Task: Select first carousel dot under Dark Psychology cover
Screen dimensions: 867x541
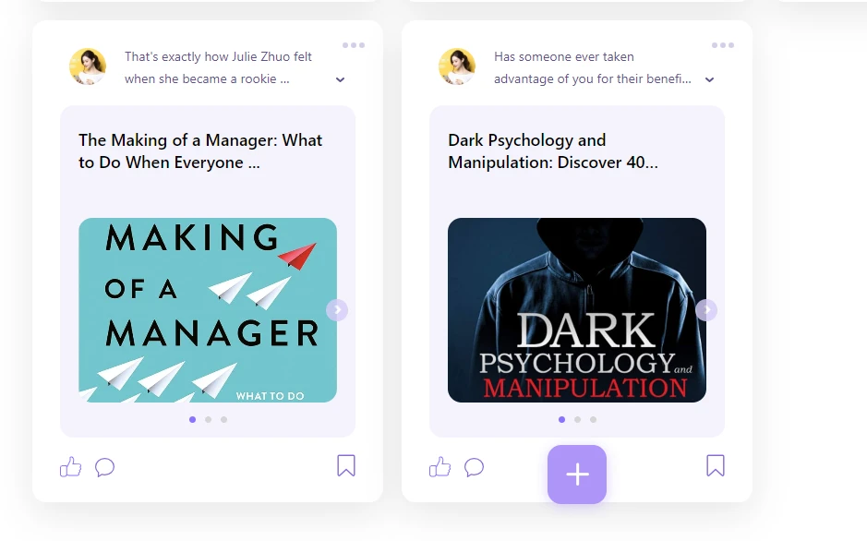Action: tap(561, 419)
